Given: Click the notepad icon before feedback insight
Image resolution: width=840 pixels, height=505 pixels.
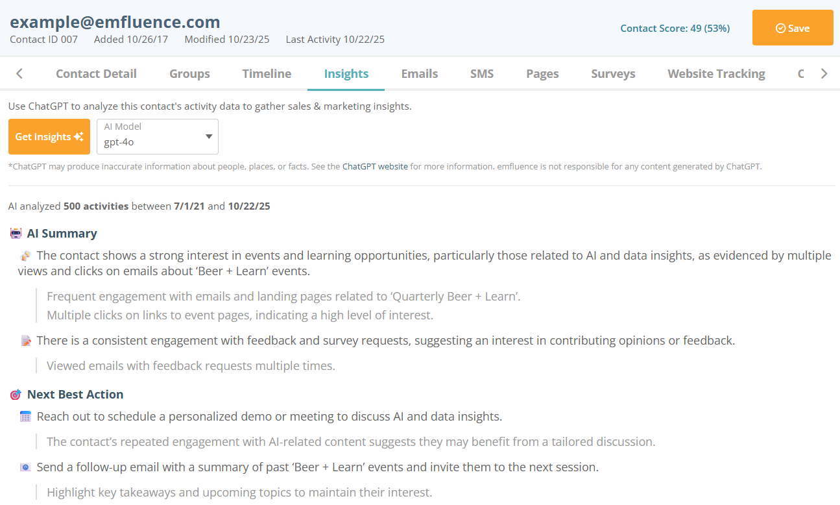Looking at the screenshot, I should [x=25, y=341].
